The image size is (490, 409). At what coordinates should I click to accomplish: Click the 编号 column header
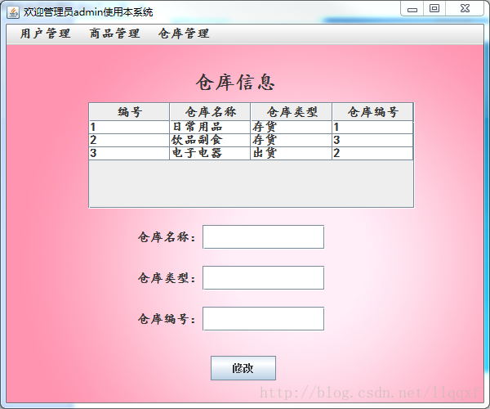129,112
